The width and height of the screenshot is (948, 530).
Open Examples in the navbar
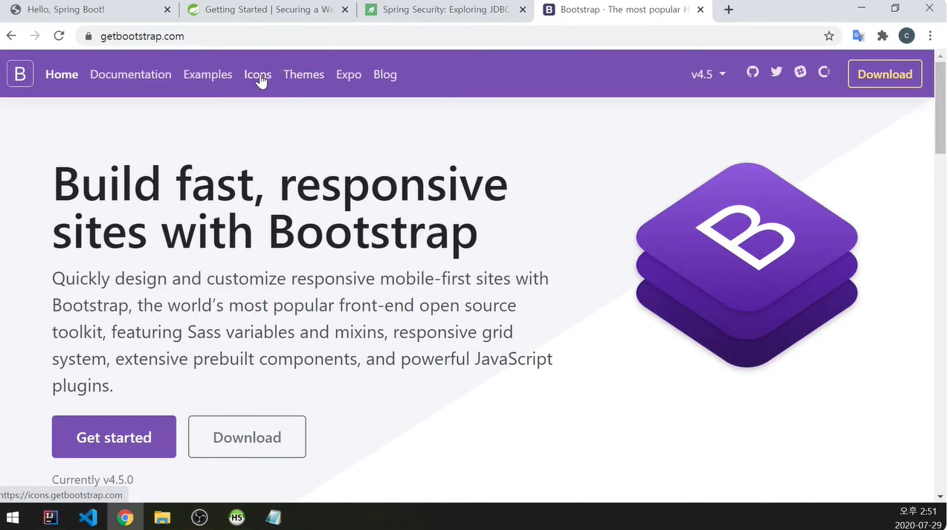[x=207, y=74]
